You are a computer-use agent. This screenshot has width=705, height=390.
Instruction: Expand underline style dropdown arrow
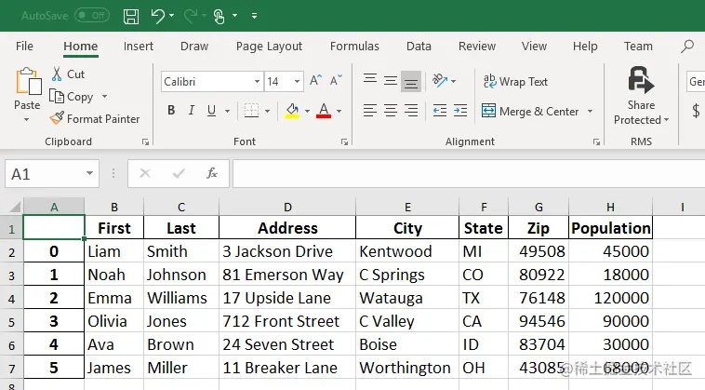point(227,111)
